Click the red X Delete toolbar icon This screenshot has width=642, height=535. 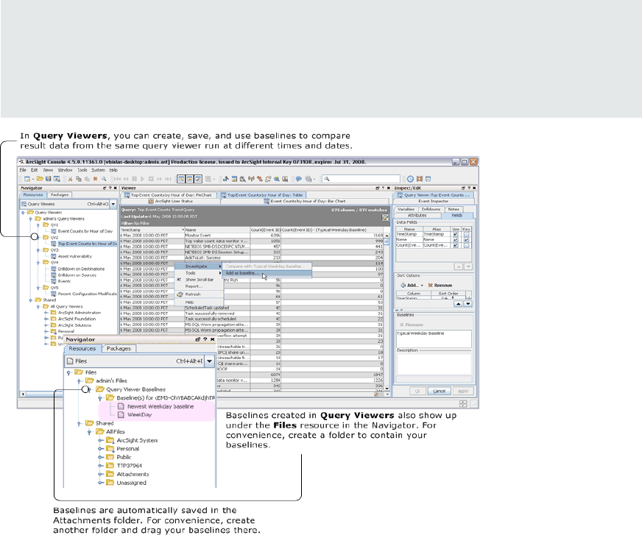[96, 179]
